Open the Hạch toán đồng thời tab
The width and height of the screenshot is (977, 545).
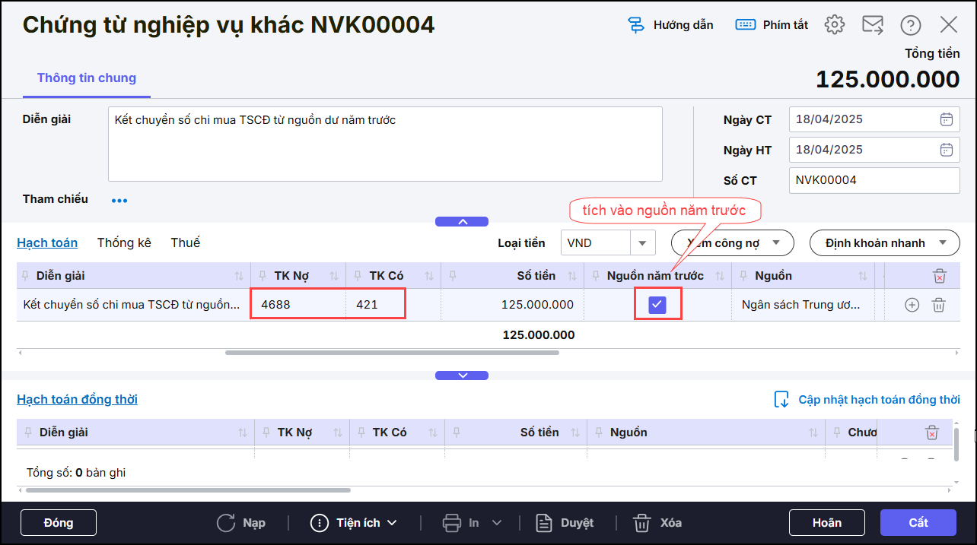tap(77, 400)
